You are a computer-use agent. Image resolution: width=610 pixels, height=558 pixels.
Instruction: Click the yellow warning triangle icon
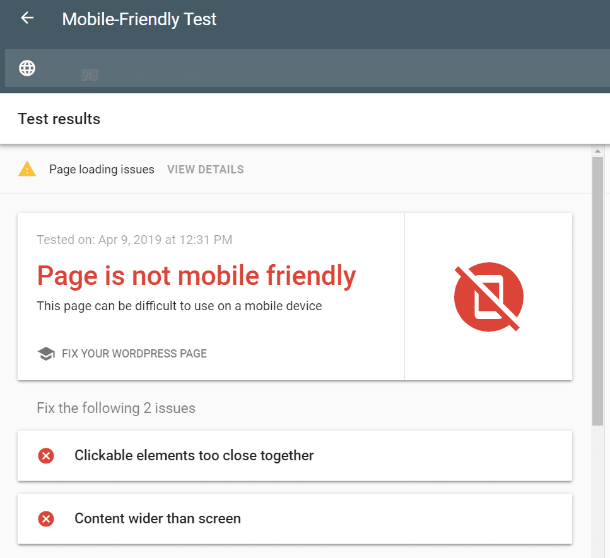[27, 169]
